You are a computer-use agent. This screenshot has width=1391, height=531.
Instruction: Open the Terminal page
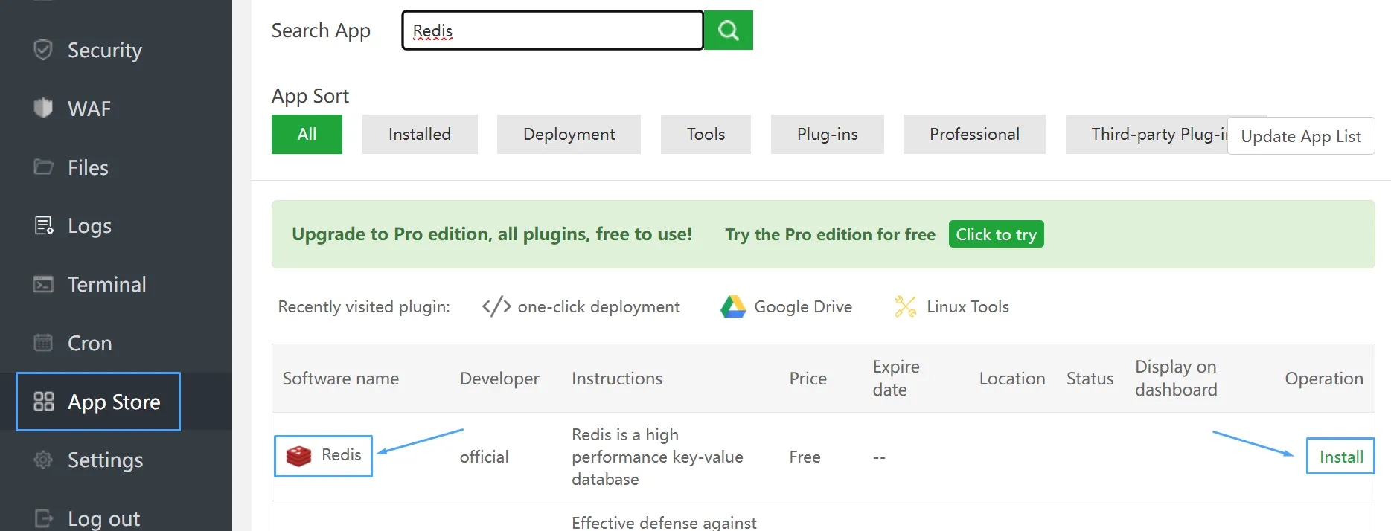107,284
